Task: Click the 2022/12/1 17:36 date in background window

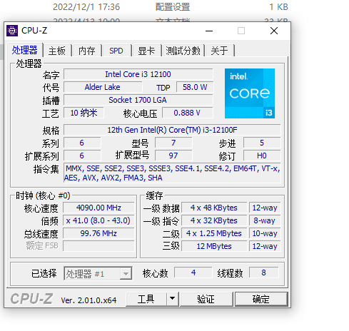Action: click(x=86, y=7)
